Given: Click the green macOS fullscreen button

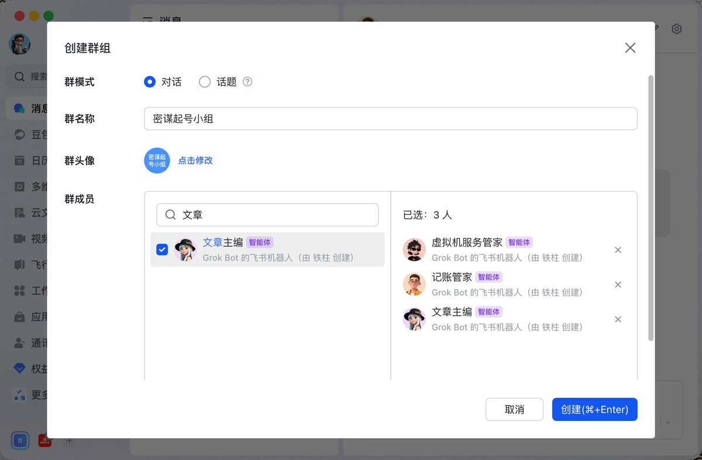Looking at the screenshot, I should click(x=49, y=16).
